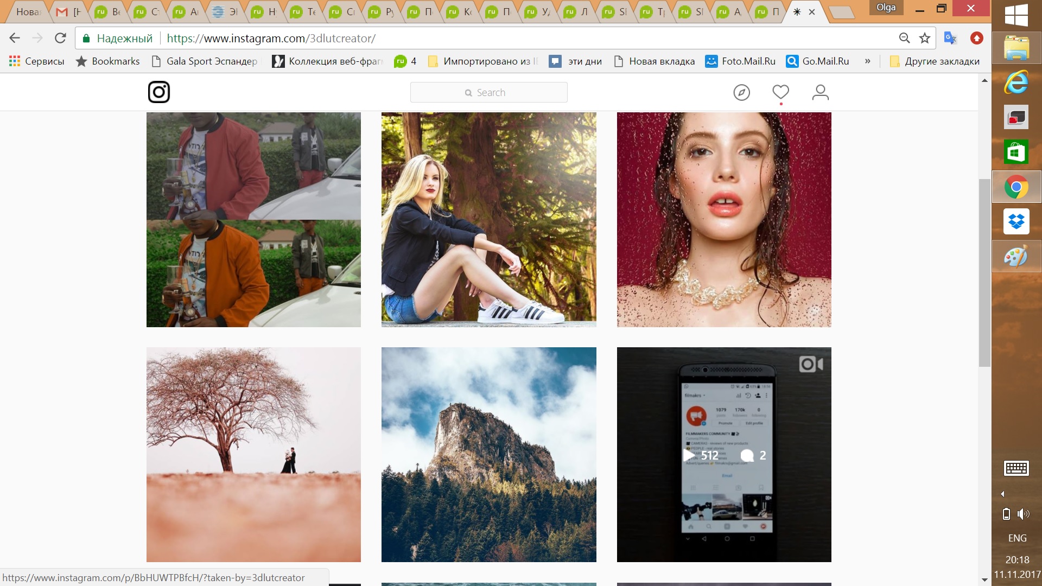
Task: Open the Foto.Mail.Ru bookmark
Action: [740, 61]
